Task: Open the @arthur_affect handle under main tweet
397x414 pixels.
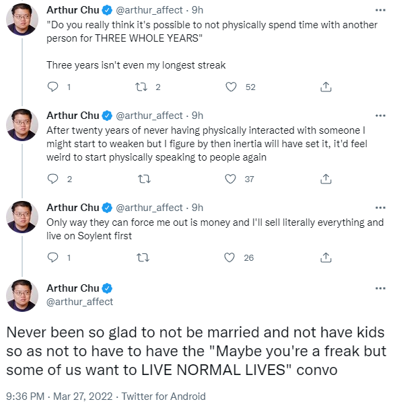Action: [79, 302]
